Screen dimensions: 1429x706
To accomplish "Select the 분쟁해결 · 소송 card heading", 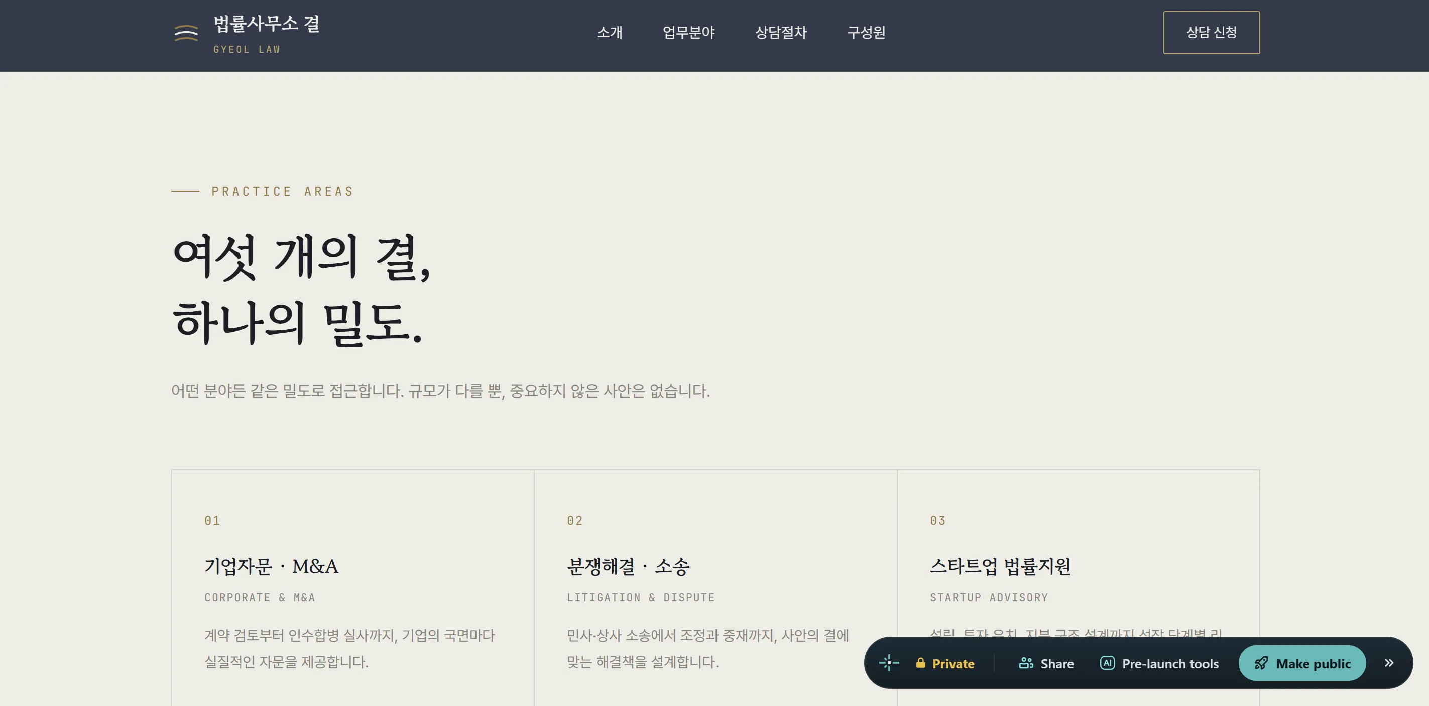I will [628, 566].
